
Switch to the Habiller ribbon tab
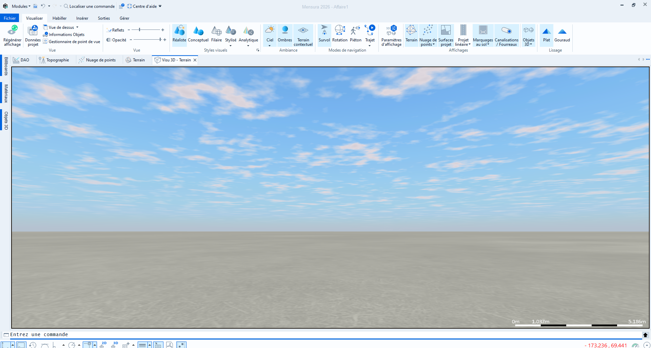pyautogui.click(x=59, y=18)
